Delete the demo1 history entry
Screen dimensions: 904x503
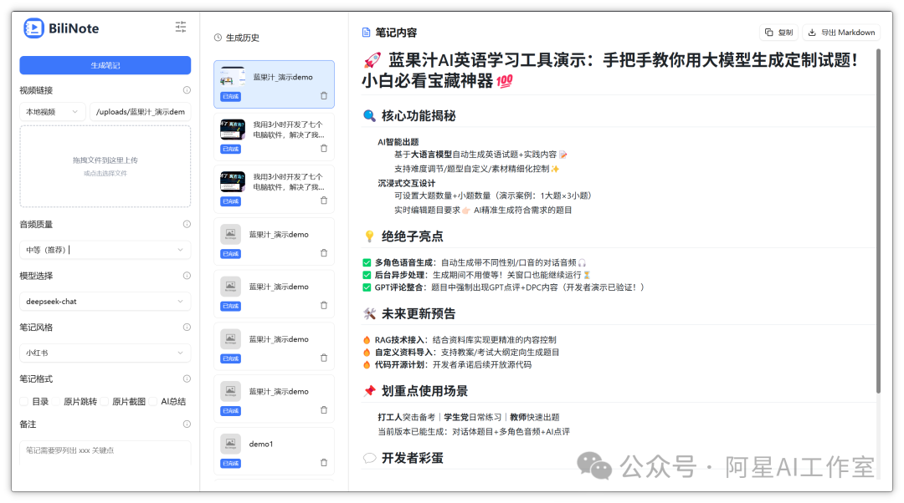click(324, 463)
